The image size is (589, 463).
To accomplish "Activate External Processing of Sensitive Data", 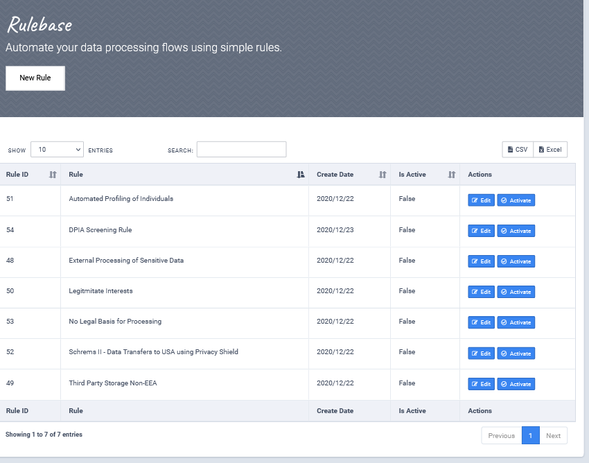I will (x=516, y=261).
